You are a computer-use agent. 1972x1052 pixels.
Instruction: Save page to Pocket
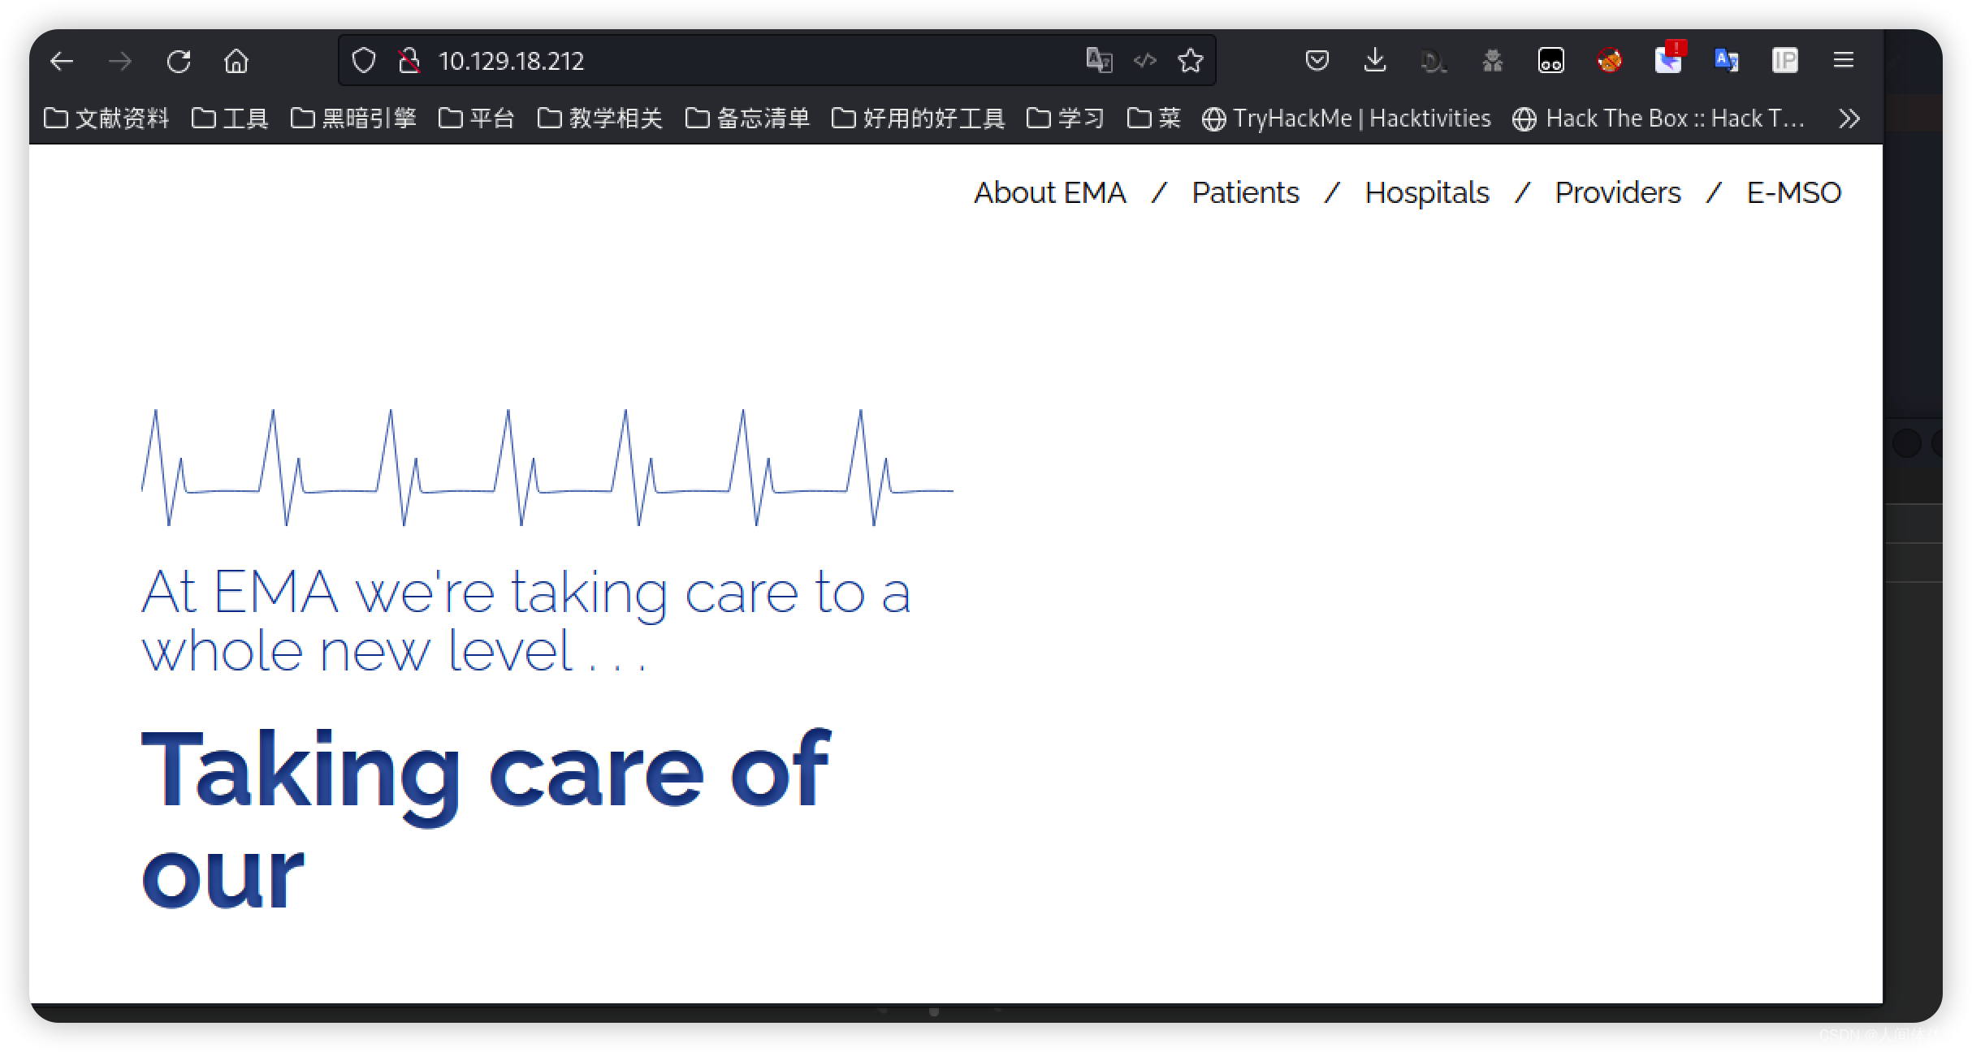pos(1317,60)
